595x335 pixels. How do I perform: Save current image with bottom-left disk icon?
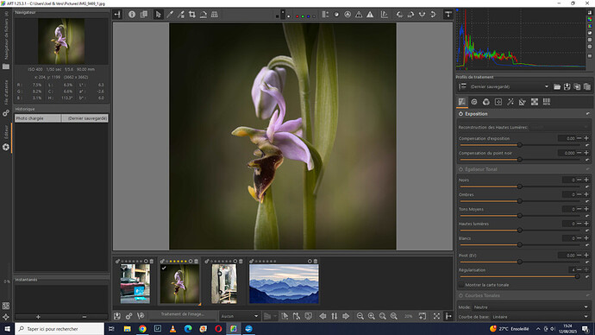click(x=117, y=316)
